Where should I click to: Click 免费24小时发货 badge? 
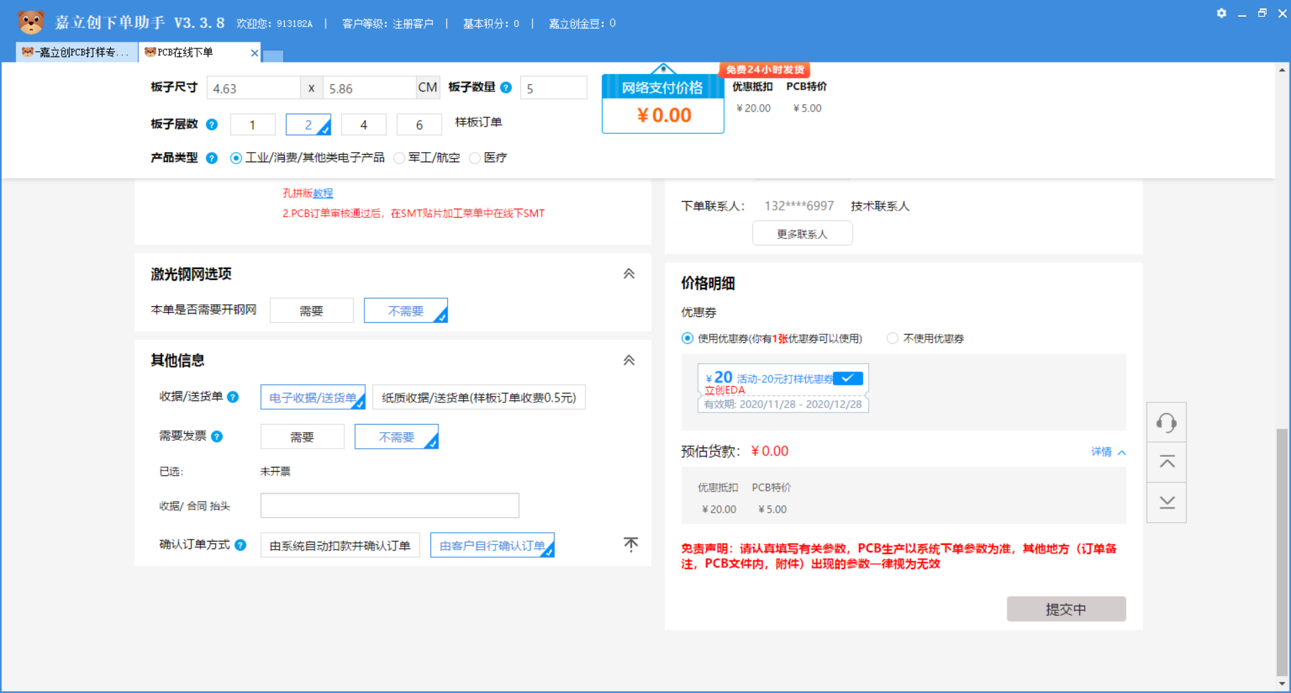[x=765, y=69]
